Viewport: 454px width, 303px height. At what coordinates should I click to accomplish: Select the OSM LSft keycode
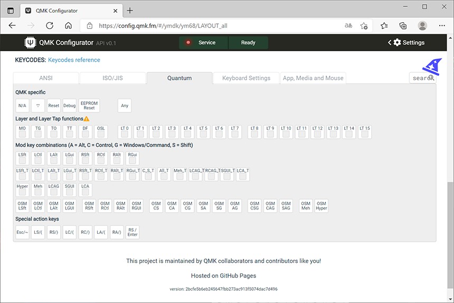22,206
